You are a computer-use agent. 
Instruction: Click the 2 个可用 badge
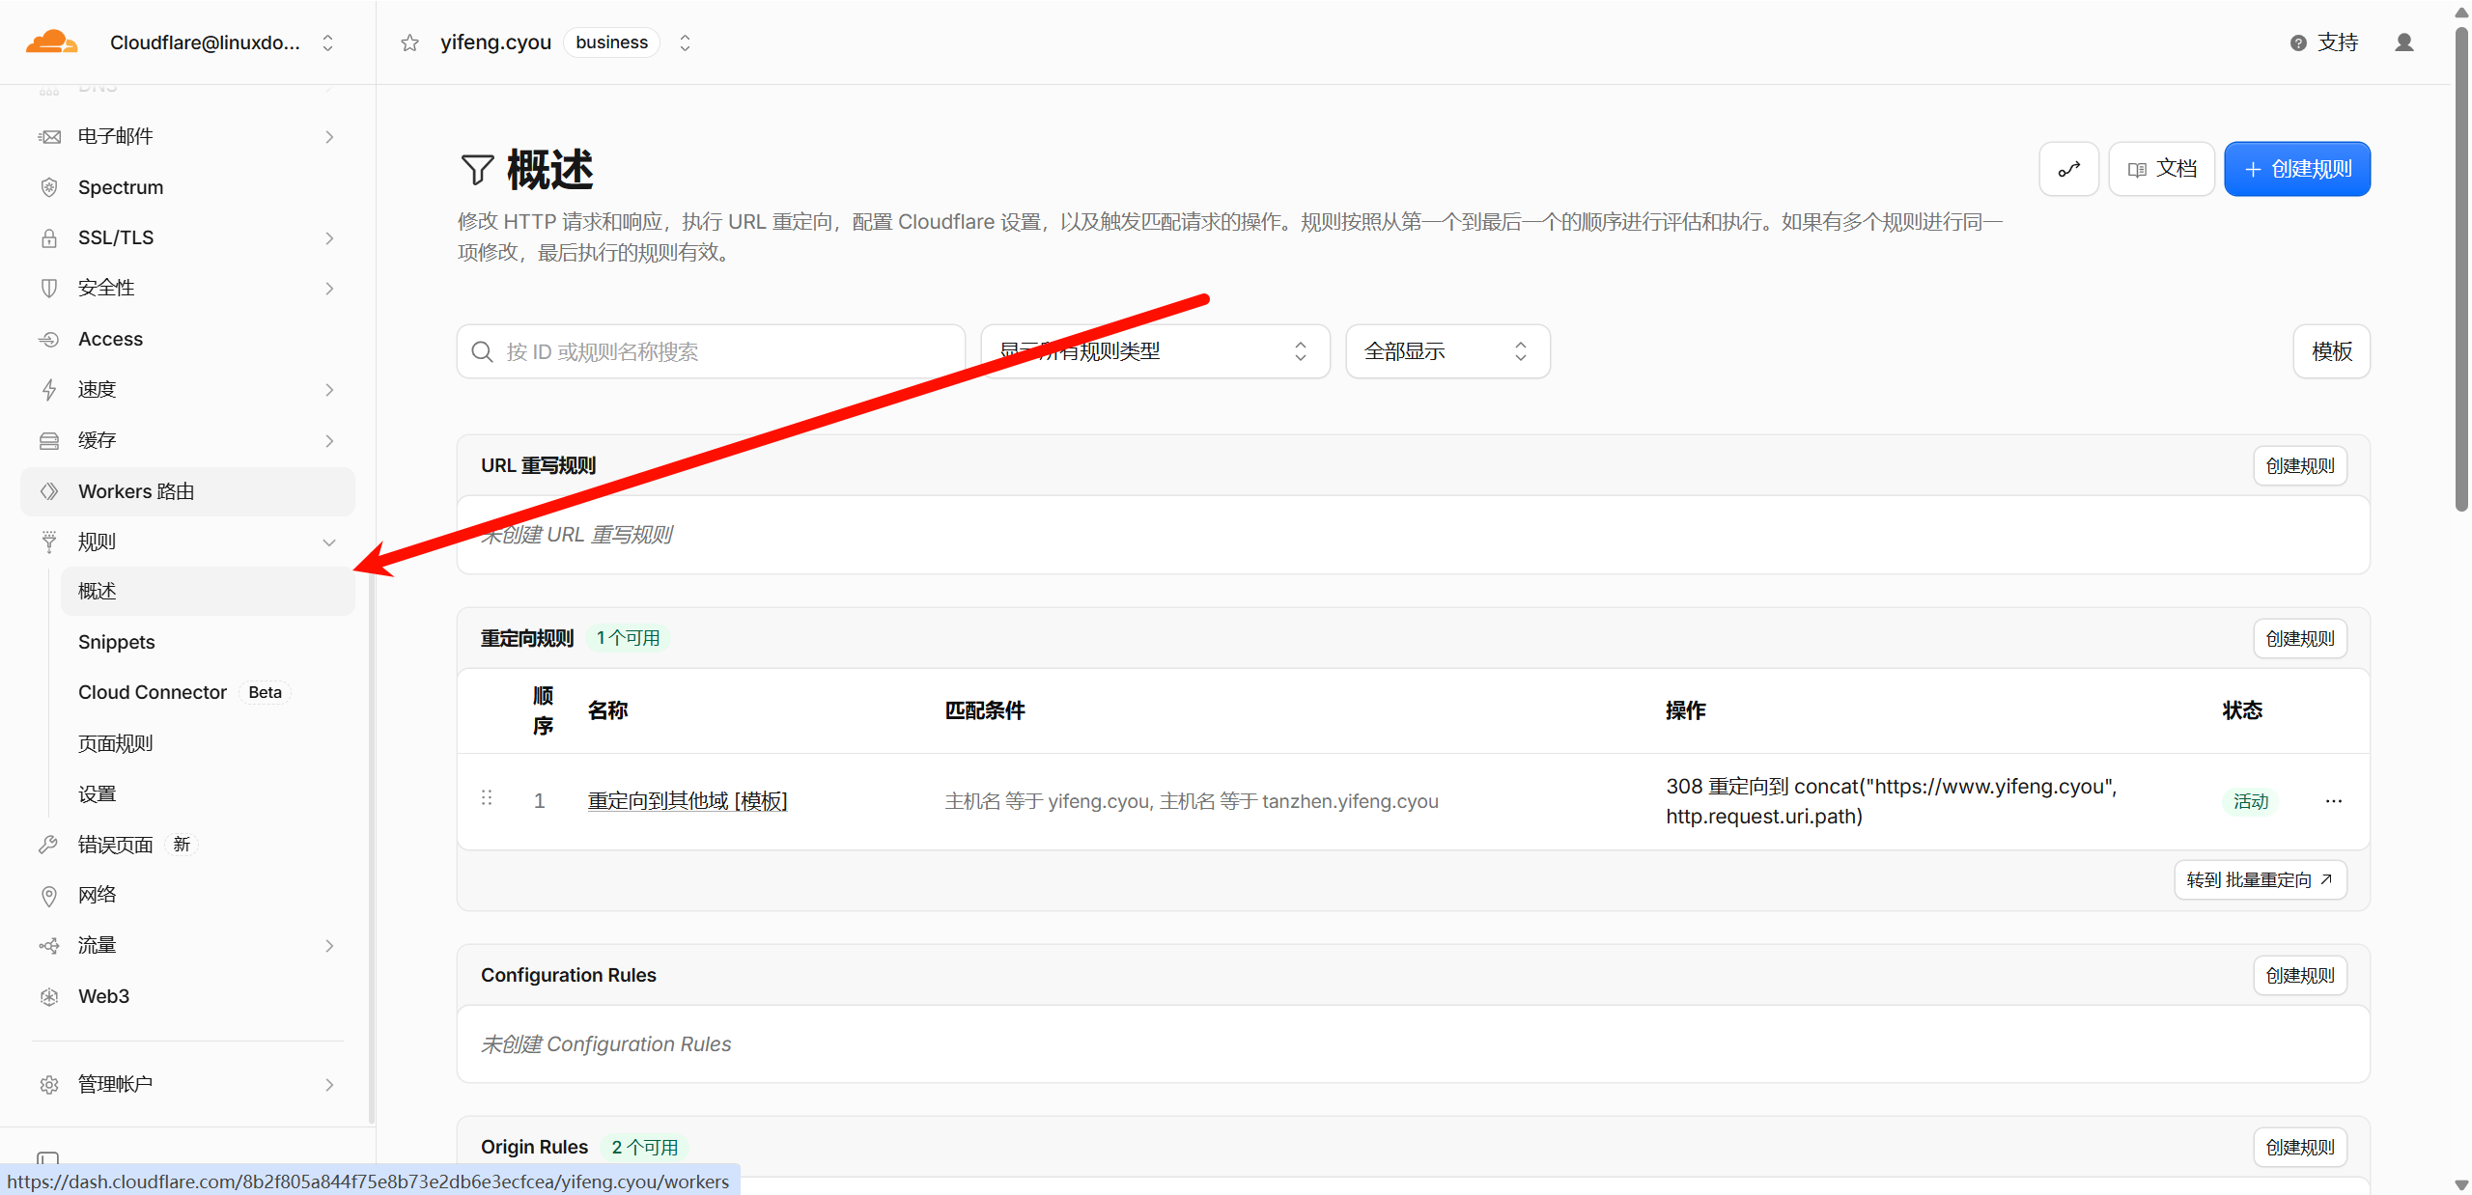[x=644, y=1147]
